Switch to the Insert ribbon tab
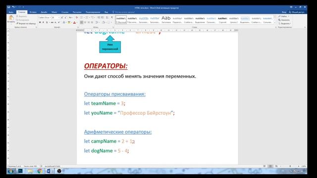The height and width of the screenshot is (178, 317). (x=33, y=12)
